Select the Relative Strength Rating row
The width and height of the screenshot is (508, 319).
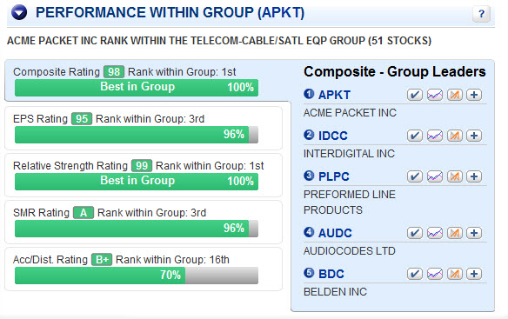[144, 176]
